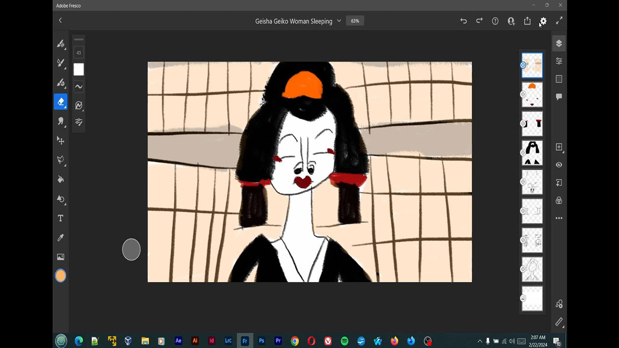This screenshot has height=348, width=619.
Task: Select the Lasso selection tool
Action: pyautogui.click(x=60, y=159)
